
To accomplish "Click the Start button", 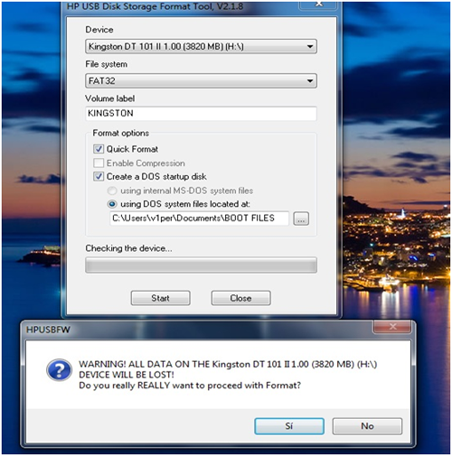I will click(x=160, y=298).
